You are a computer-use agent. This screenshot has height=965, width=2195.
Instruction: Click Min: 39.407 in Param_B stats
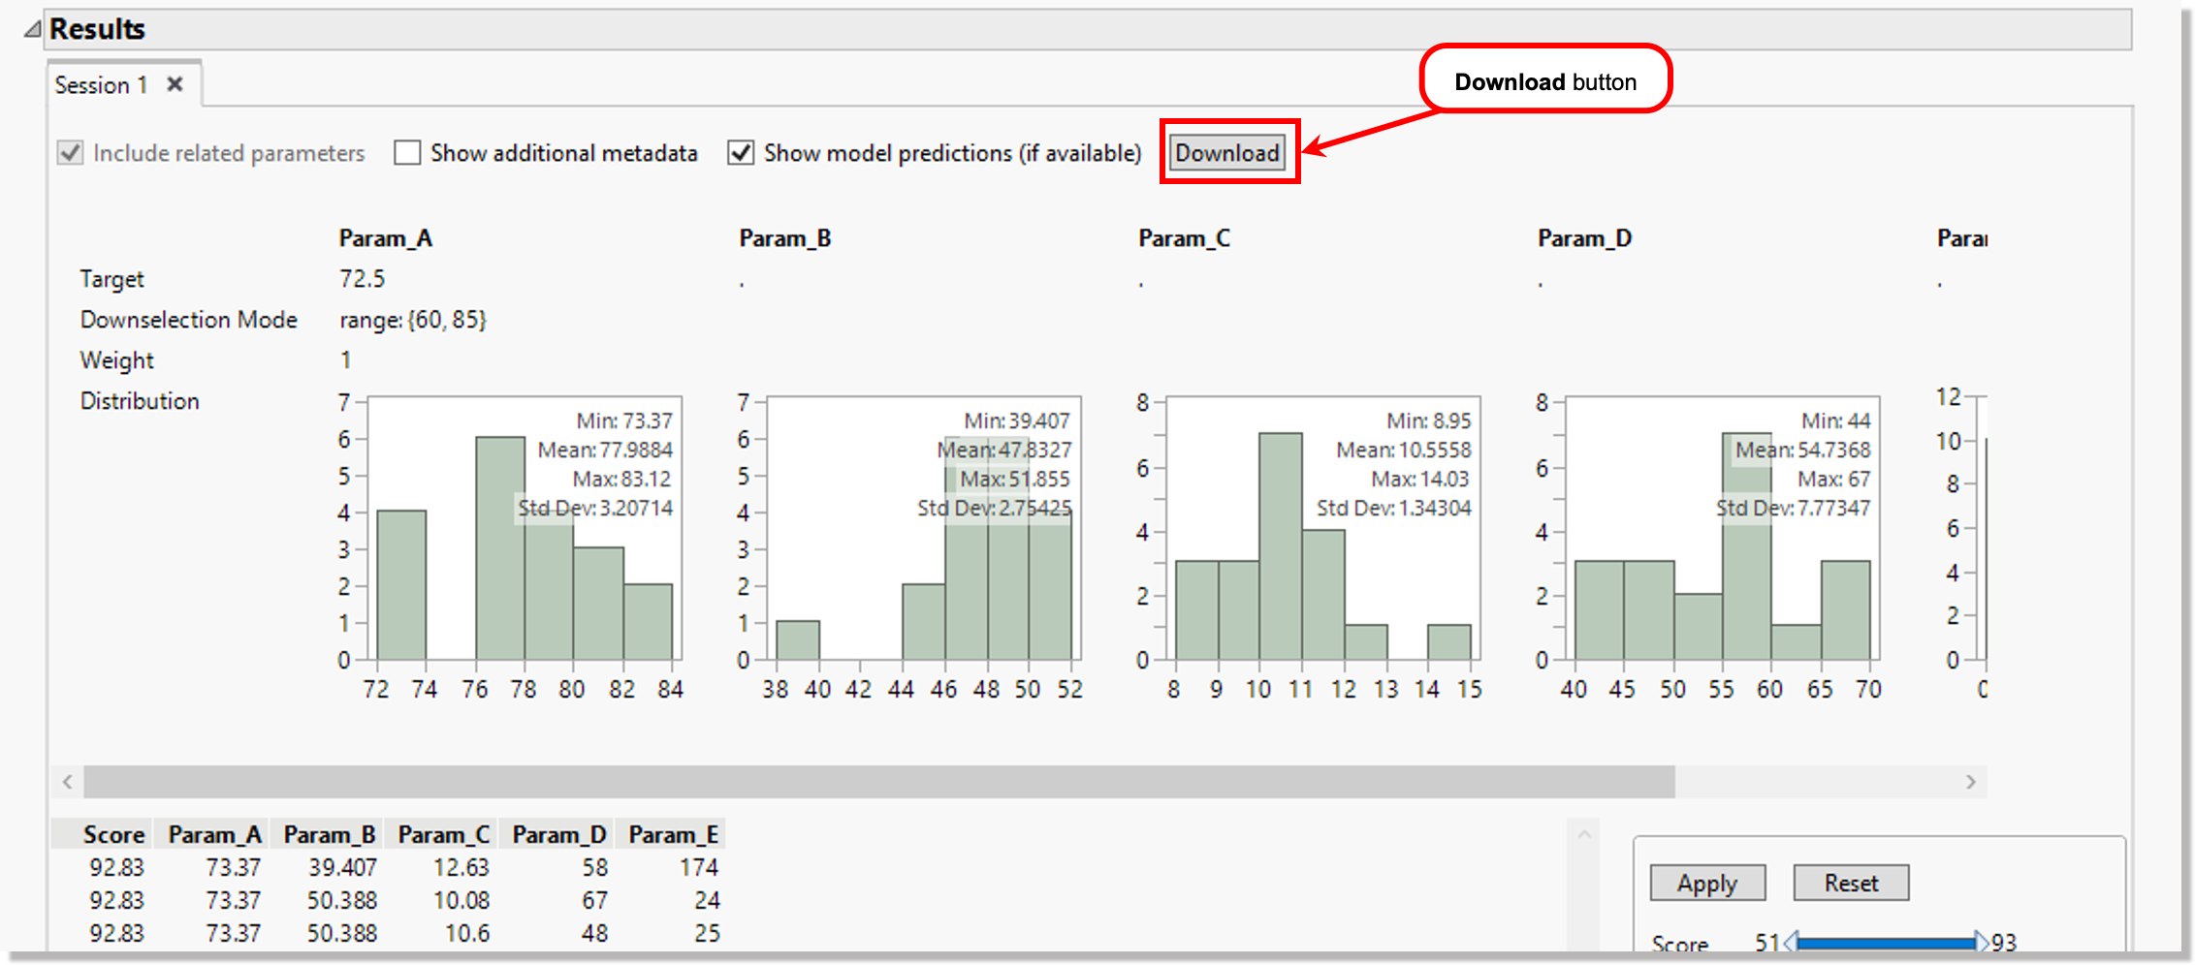1017,420
